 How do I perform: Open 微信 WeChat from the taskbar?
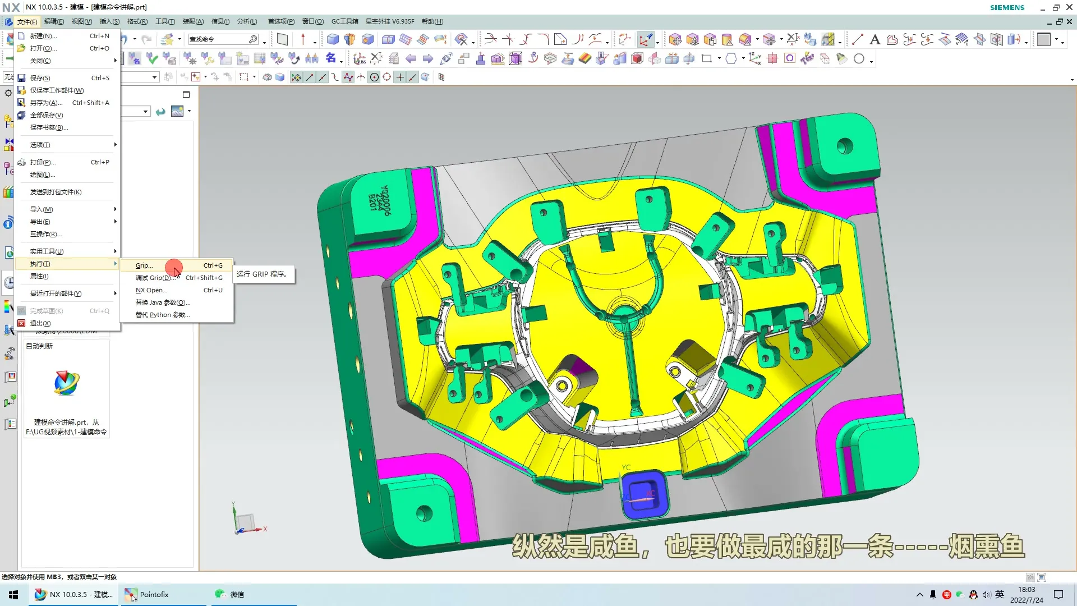pyautogui.click(x=236, y=594)
